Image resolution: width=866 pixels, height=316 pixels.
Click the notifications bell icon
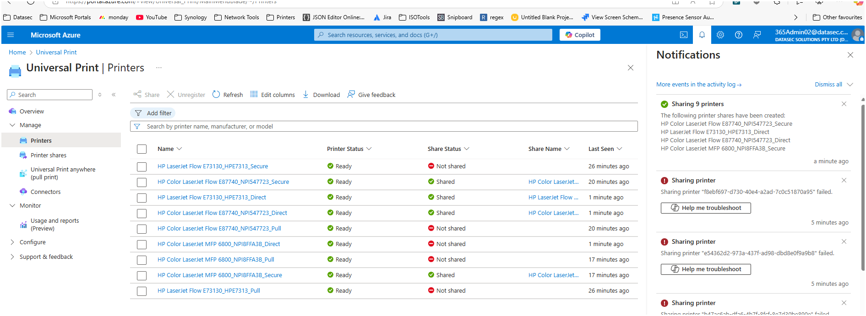702,35
